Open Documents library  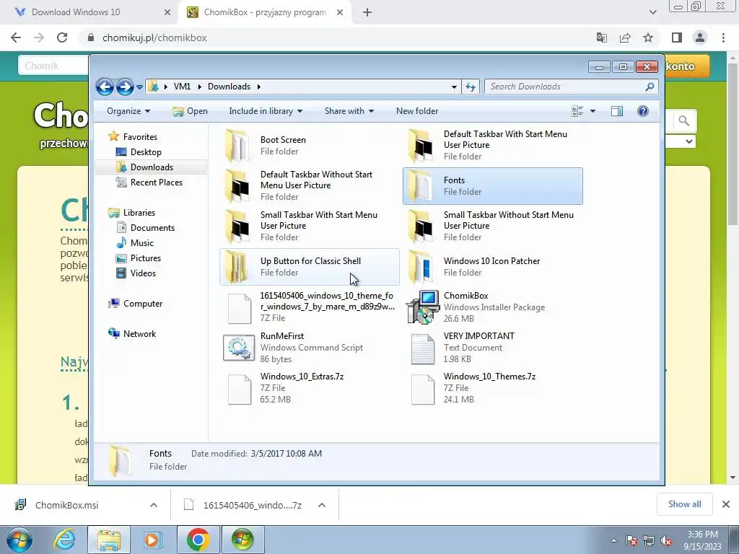click(152, 227)
